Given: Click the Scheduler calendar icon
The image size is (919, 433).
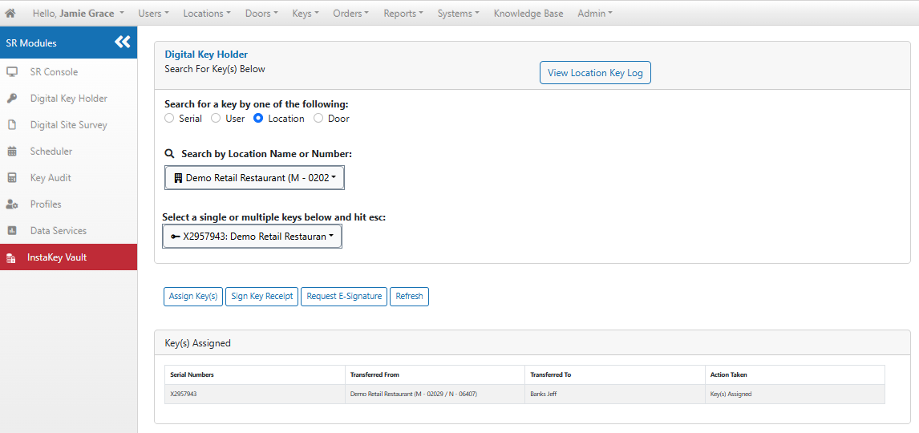Looking at the screenshot, I should (x=12, y=152).
